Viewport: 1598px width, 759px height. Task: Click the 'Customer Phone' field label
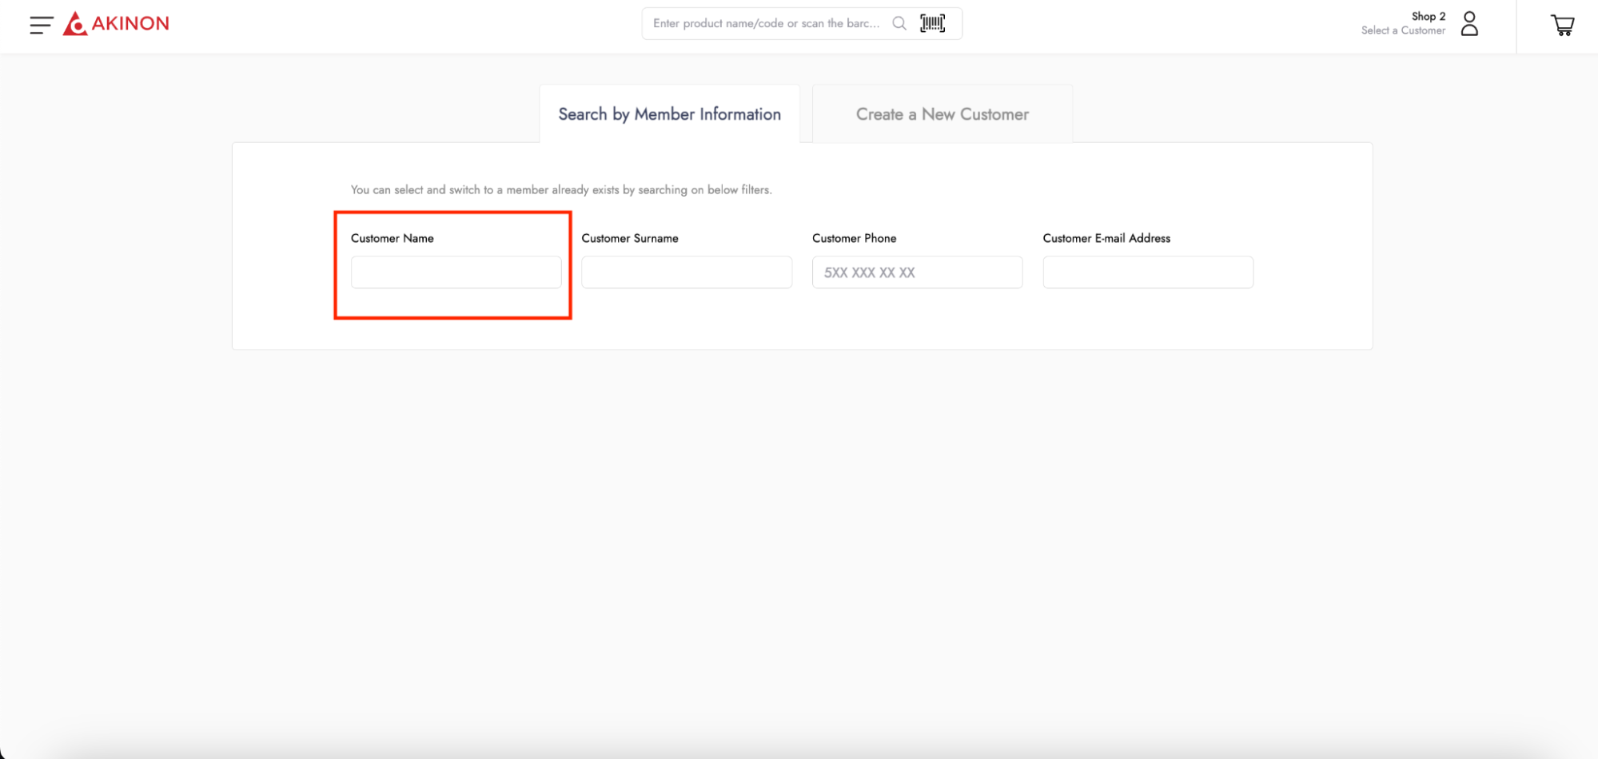click(x=854, y=238)
